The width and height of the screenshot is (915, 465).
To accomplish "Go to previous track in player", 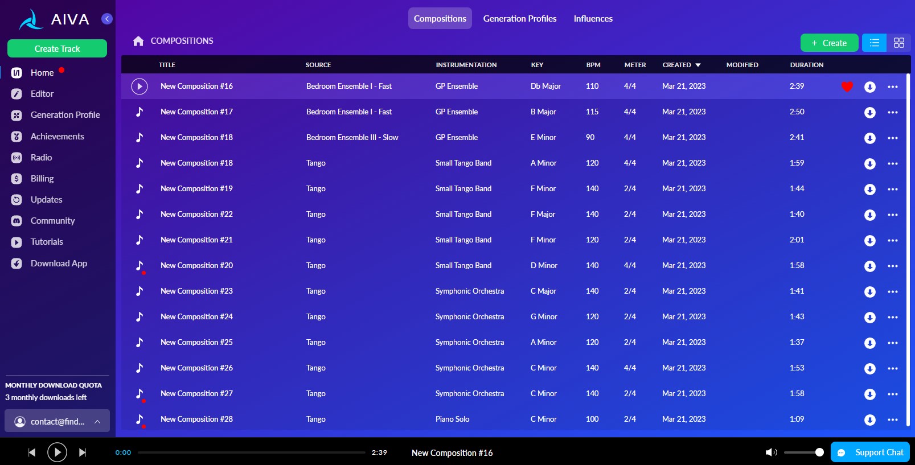I will coord(32,452).
